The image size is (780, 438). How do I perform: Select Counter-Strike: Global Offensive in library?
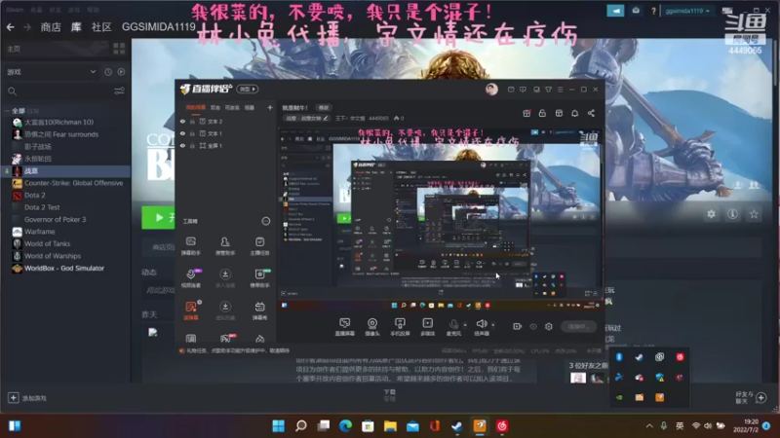74,183
